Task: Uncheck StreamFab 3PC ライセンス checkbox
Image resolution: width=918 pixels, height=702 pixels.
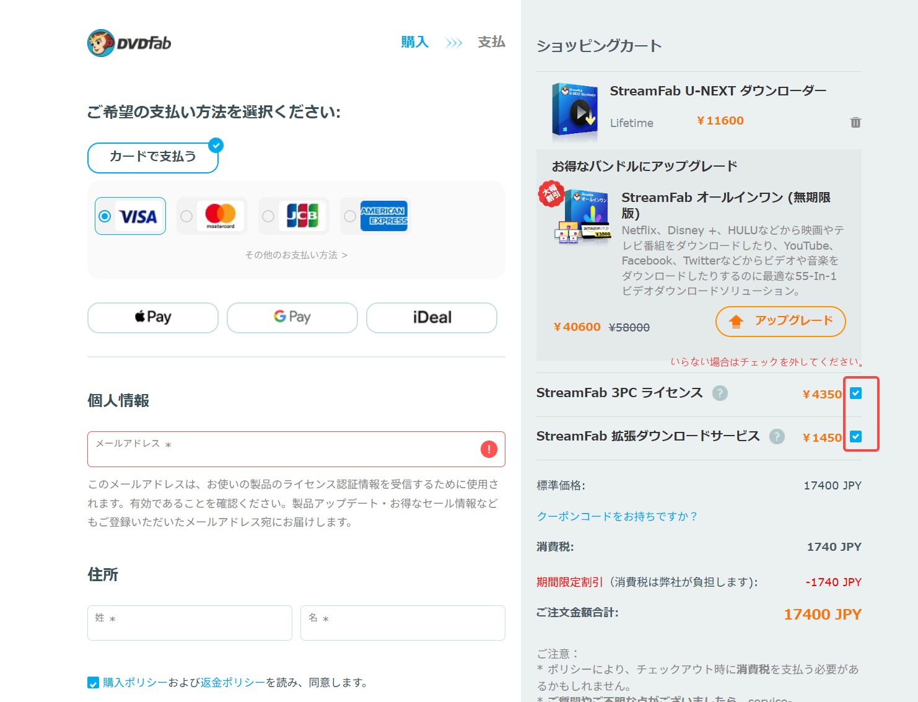Action: (x=855, y=393)
